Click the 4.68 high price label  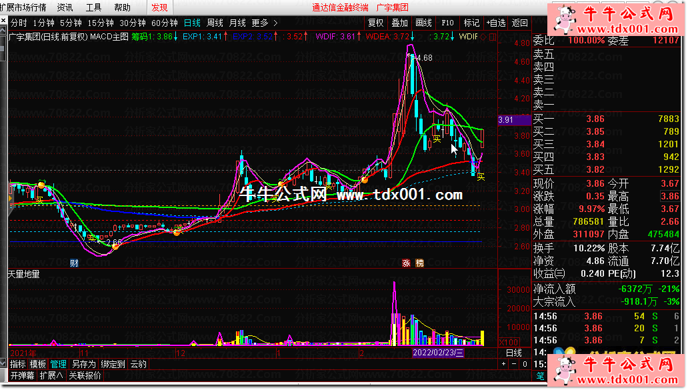(424, 58)
